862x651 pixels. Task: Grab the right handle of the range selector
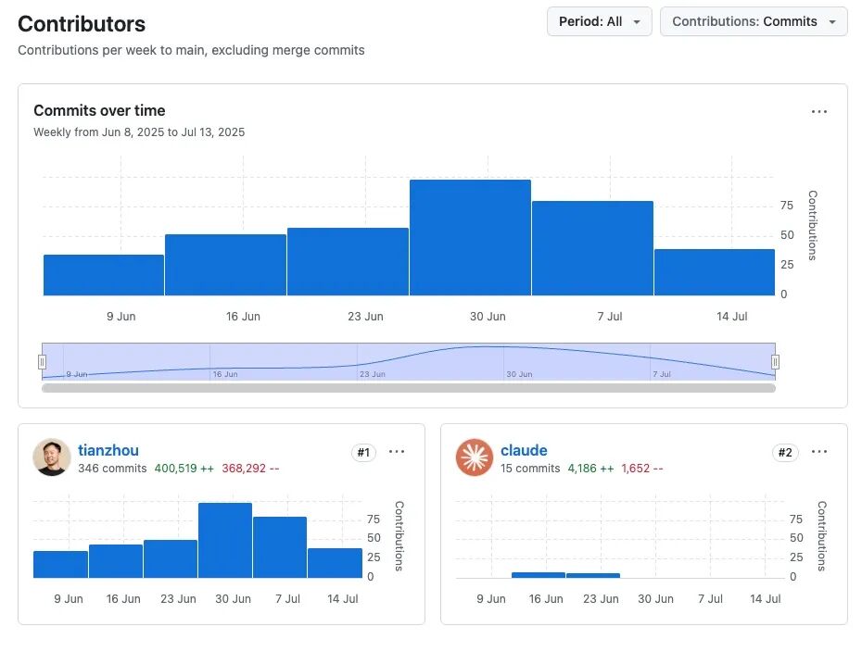point(775,361)
